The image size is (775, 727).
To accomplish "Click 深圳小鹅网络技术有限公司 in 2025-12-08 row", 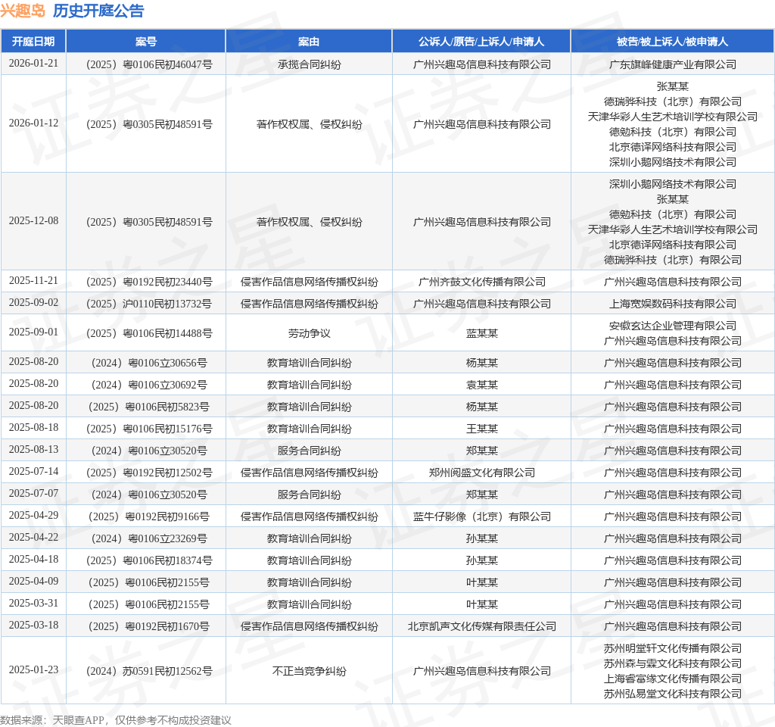I will coord(673,184).
